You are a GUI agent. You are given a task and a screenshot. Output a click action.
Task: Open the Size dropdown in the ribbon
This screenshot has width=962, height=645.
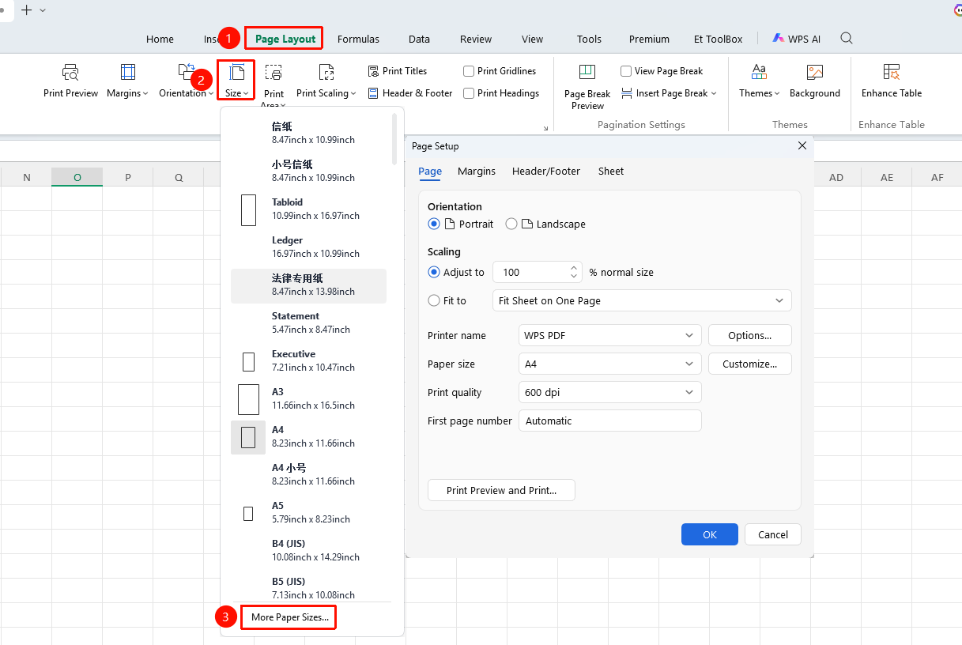coord(236,81)
